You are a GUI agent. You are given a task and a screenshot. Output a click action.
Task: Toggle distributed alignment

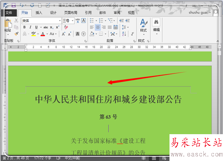[116, 27]
